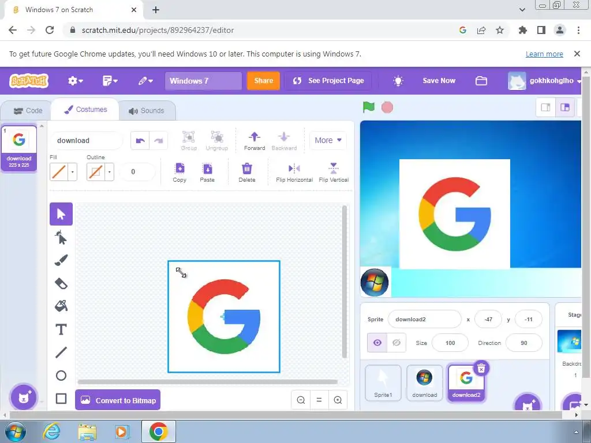The height and width of the screenshot is (443, 591).
Task: Click the Scratch logo
Action: [x=29, y=81]
